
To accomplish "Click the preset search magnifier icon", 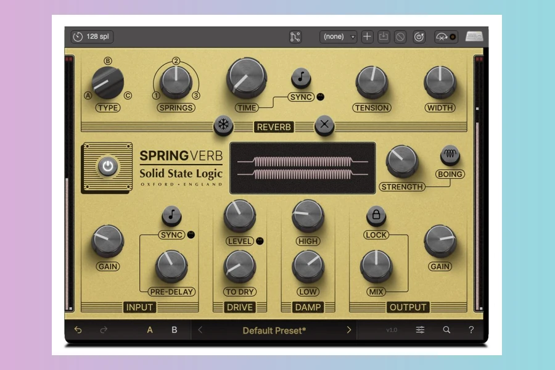I will pos(446,330).
